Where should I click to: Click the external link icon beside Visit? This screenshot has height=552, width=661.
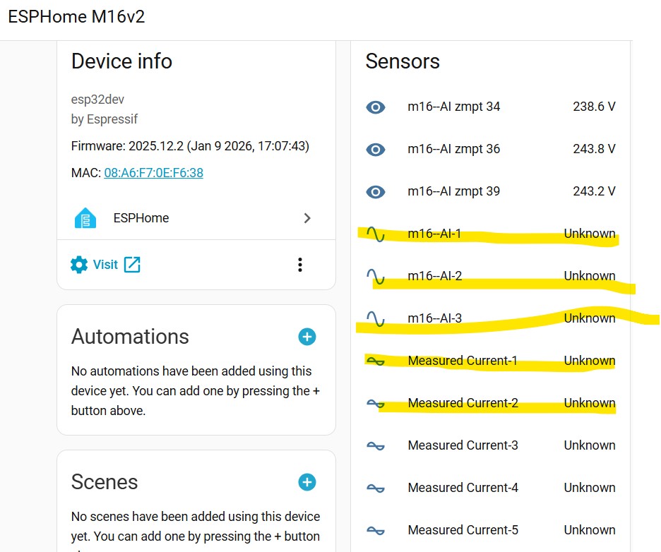coord(132,265)
